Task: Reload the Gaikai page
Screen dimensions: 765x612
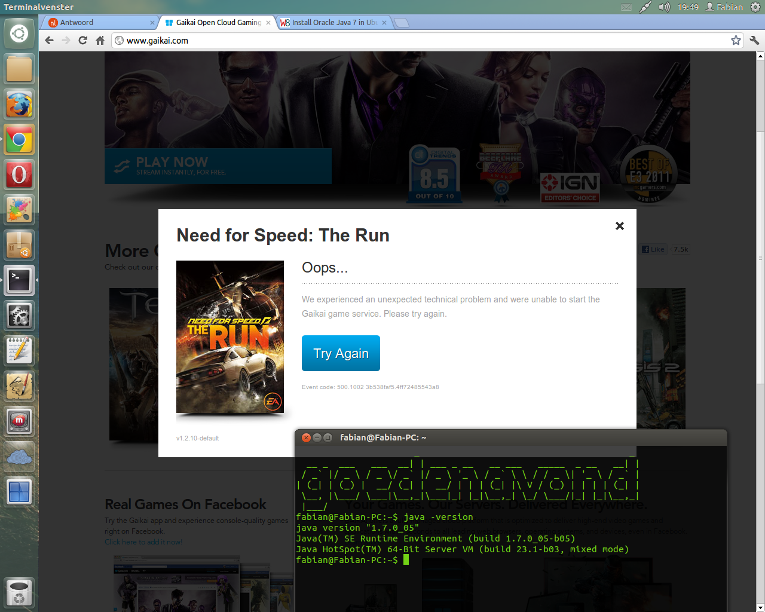Action: (x=83, y=41)
